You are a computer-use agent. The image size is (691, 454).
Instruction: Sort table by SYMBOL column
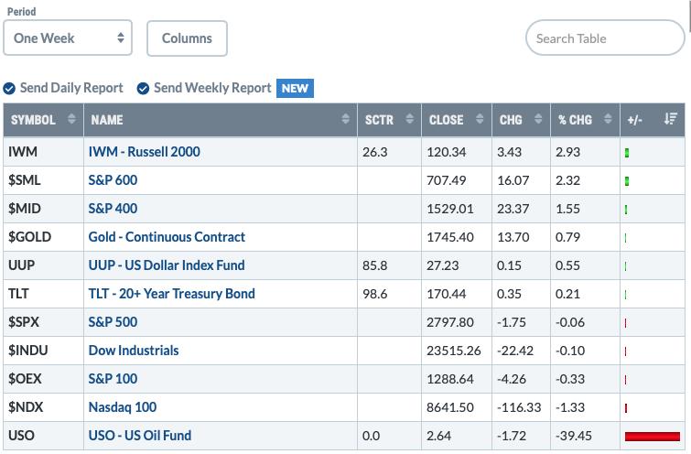coord(71,119)
